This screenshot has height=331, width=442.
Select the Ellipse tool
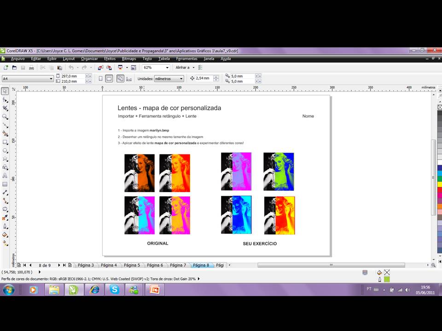coord(5,151)
